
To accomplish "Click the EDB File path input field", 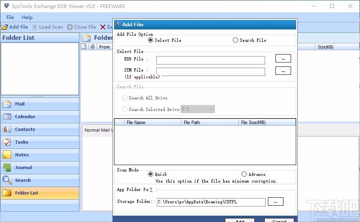I will [x=210, y=60].
